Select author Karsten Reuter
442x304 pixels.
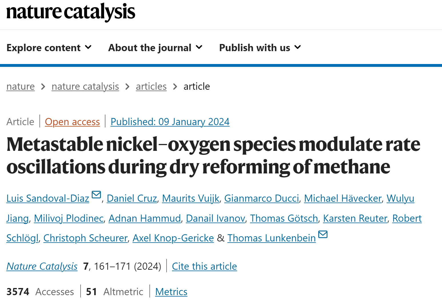click(x=355, y=218)
